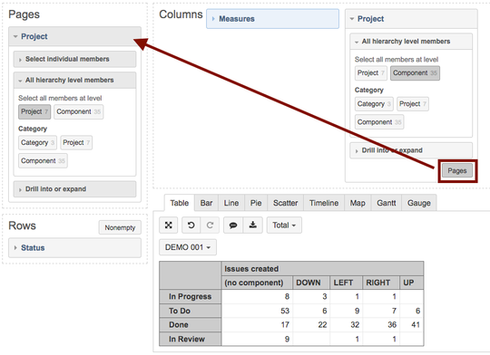The height and width of the screenshot is (355, 490).
Task: Switch to the Table tab
Action: coord(180,203)
